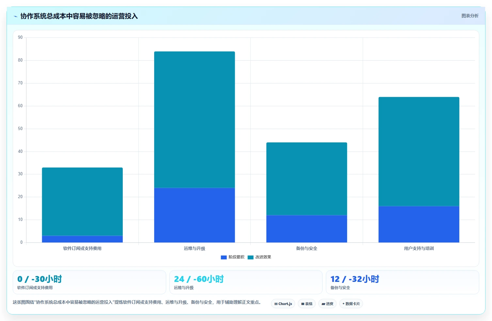The height and width of the screenshot is (321, 492).
Task: Click the teal 改进效果 bar for 用户支持与培训
Action: [x=419, y=152]
